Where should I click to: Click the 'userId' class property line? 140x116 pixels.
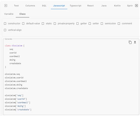pyautogui.click(x=13, y=53)
